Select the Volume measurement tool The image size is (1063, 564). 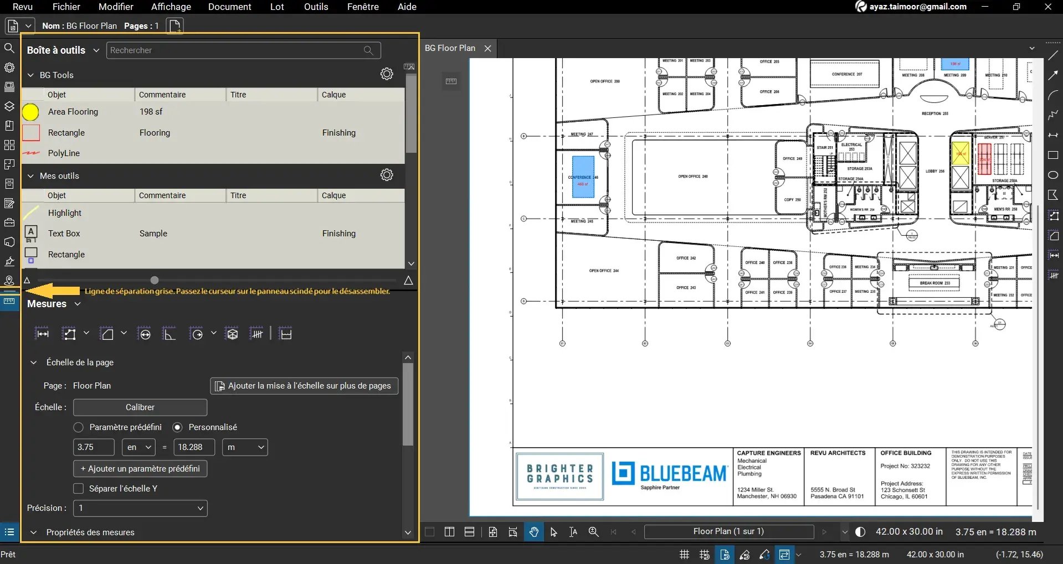pyautogui.click(x=232, y=333)
